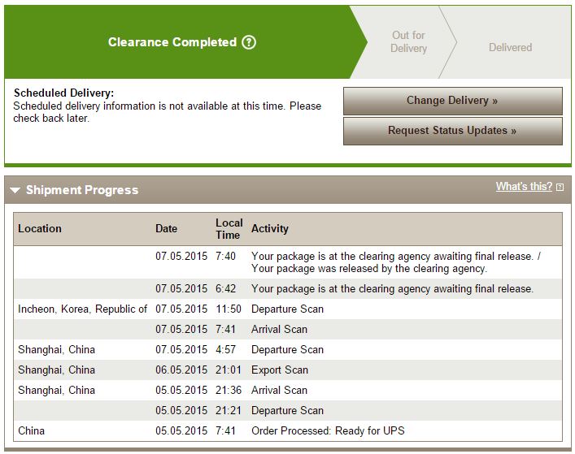Screen dimensions: 575x454
Task: Select the Export Scan row for Shanghai
Action: pyautogui.click(x=288, y=370)
